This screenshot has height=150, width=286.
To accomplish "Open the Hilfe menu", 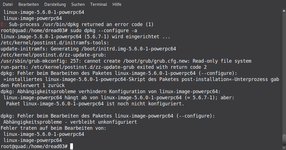I will 117,4.
